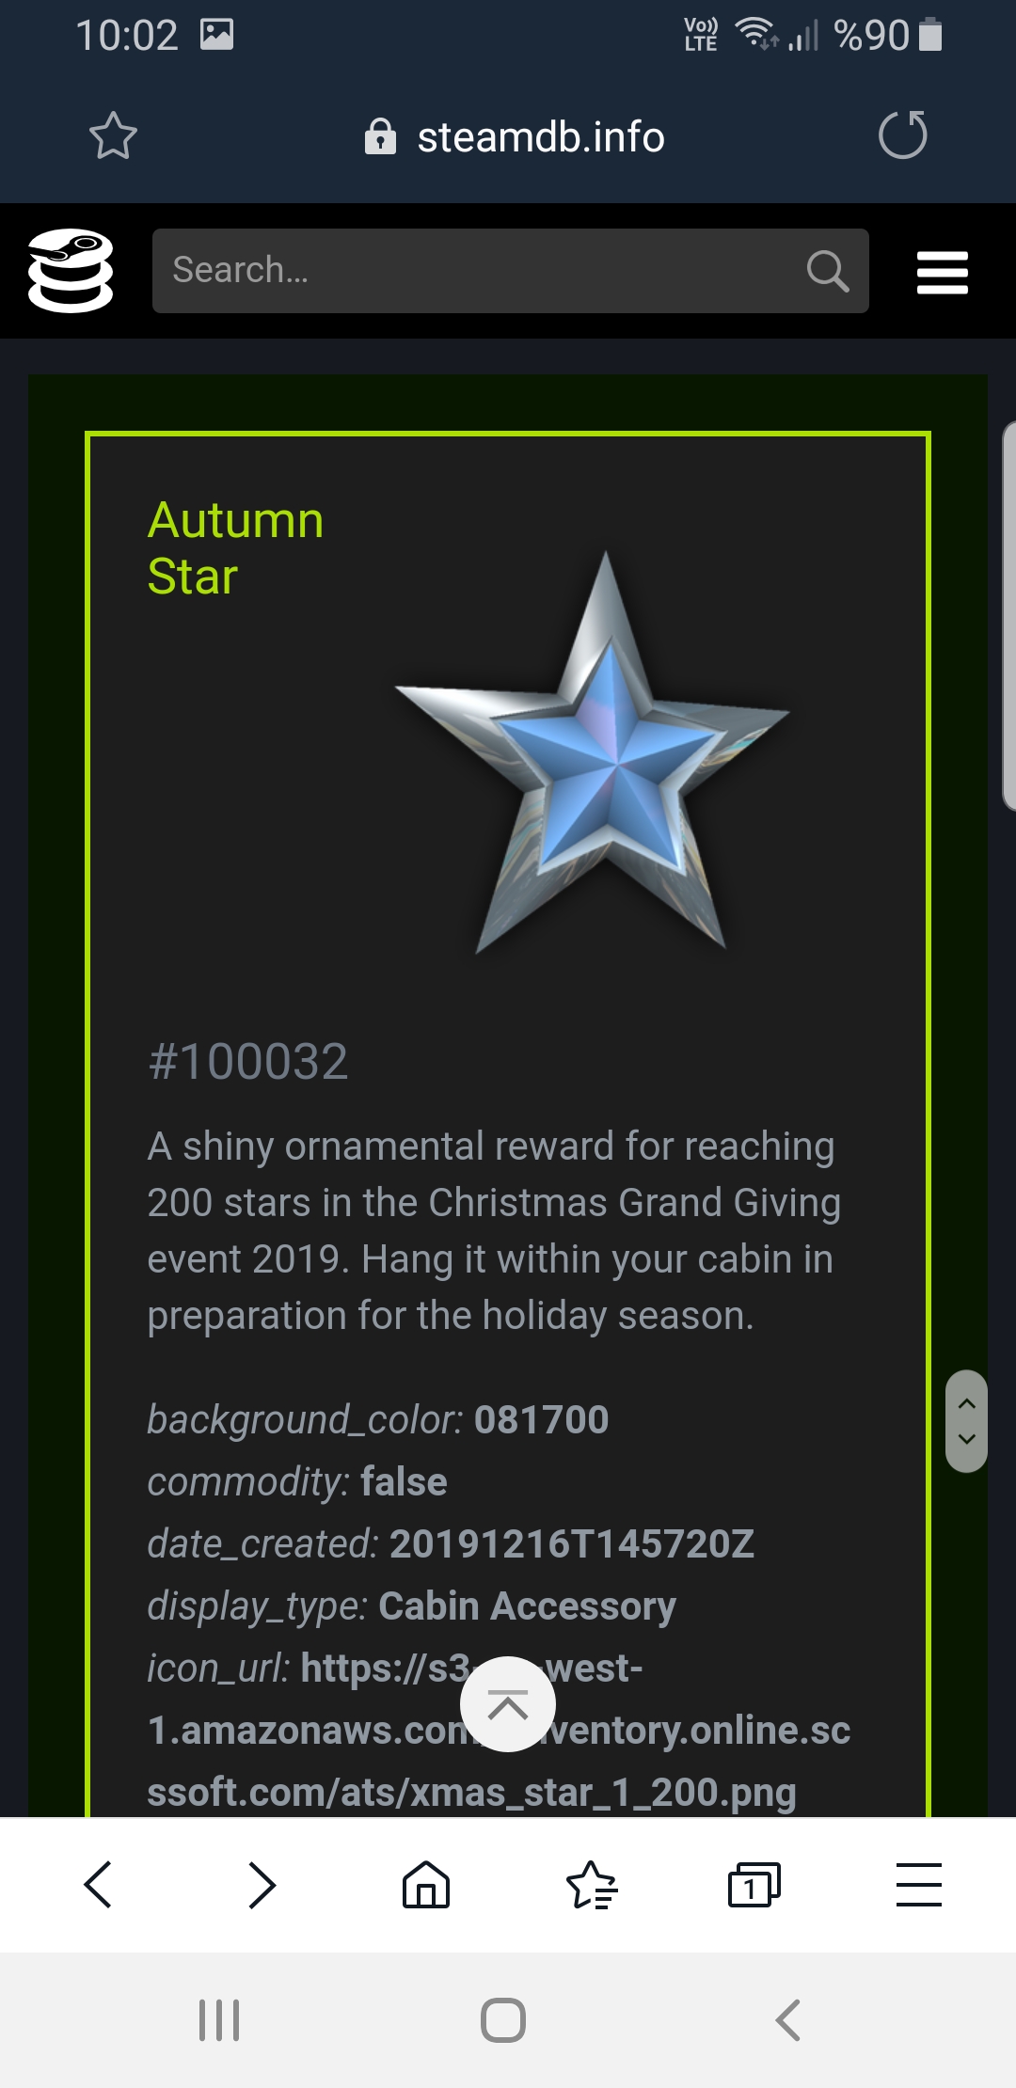Screen dimensions: 1016x2088
Task: Open the browser tabs switcher
Action: click(x=754, y=1885)
